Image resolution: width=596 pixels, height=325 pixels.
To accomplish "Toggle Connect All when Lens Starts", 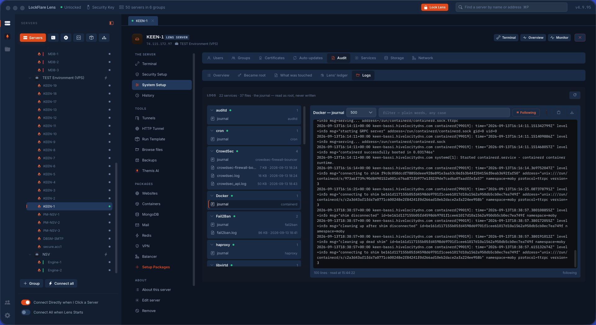I will (26, 312).
